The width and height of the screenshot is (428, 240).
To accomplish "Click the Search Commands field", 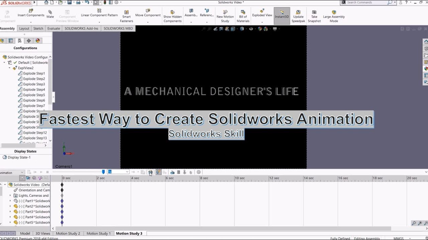I will coord(367,2).
